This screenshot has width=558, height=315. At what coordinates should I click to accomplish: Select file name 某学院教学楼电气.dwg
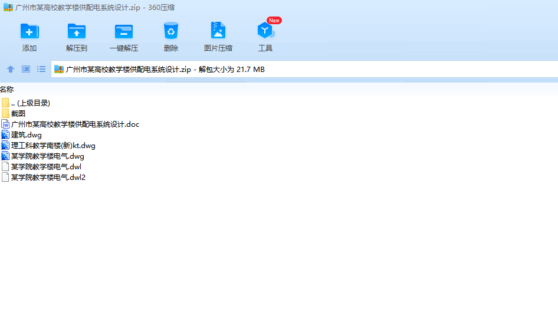click(48, 156)
